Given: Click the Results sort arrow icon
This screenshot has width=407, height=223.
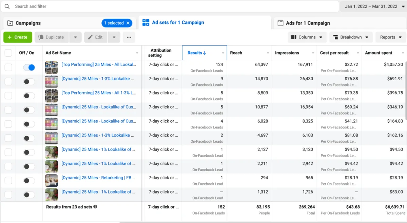Looking at the screenshot, I should (205, 53).
